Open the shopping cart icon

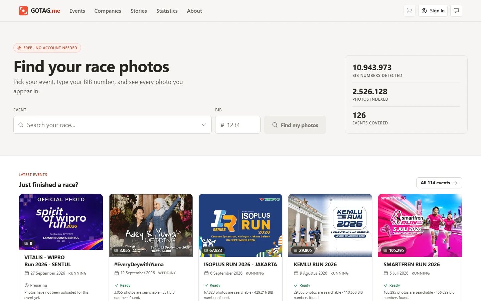tap(410, 11)
